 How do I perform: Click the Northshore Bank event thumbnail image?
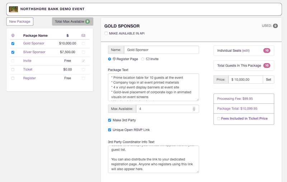[13, 9]
